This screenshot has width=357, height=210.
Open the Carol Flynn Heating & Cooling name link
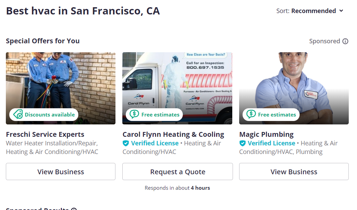(173, 134)
